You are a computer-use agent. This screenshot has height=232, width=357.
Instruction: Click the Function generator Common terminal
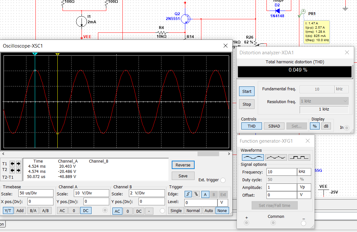[x=273, y=223]
